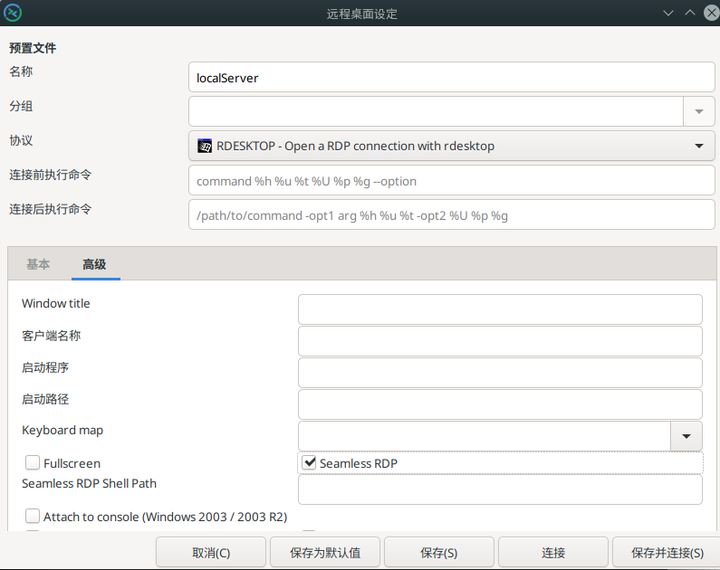Select the 高级 tab
This screenshot has height=570, width=720.
click(x=94, y=264)
